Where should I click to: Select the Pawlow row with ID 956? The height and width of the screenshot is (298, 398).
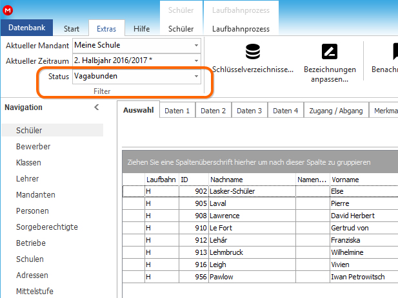(260, 277)
